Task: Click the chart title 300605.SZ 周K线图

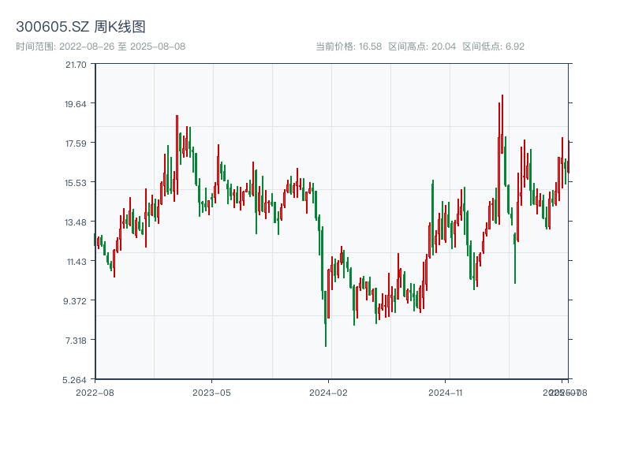Action: (80, 27)
